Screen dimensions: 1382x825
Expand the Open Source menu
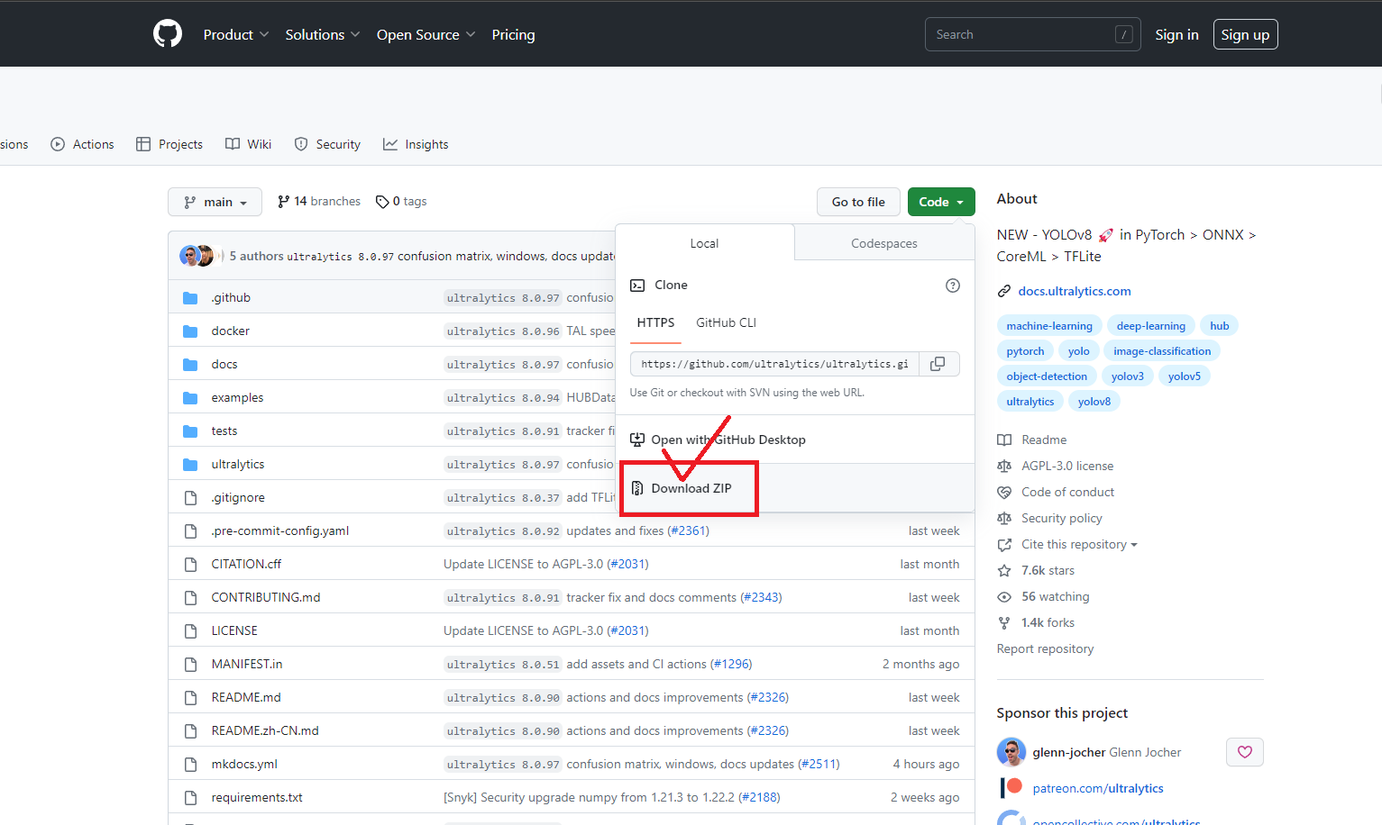pyautogui.click(x=426, y=34)
